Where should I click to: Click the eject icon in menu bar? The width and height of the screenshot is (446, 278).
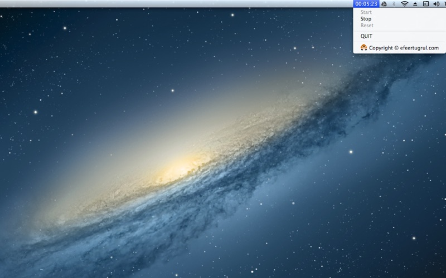(x=415, y=4)
